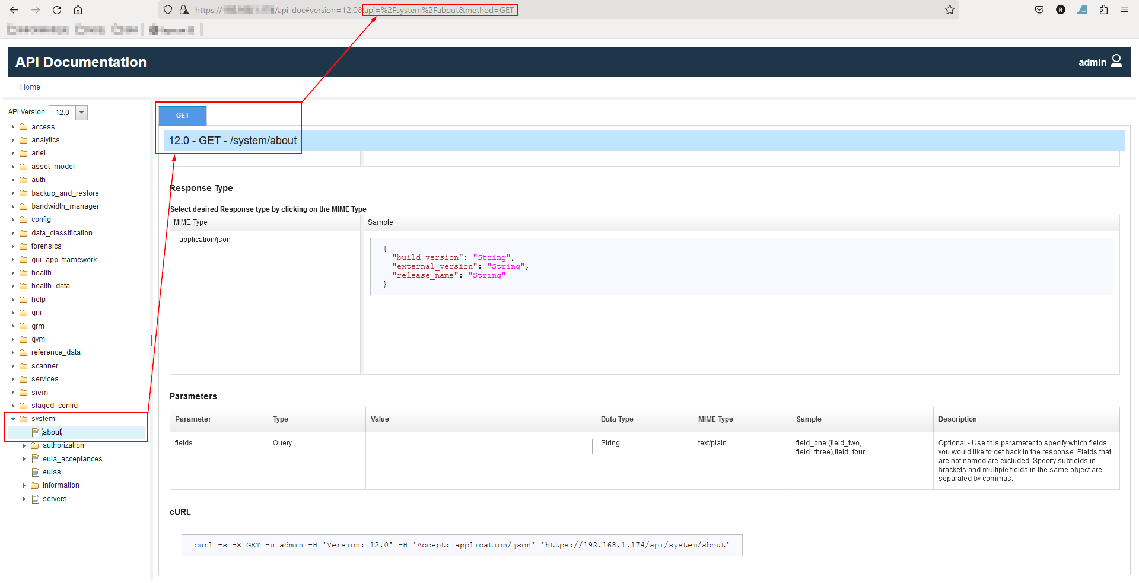Open the data_classification tree item
Image resolution: width=1139 pixels, height=583 pixels.
point(62,233)
